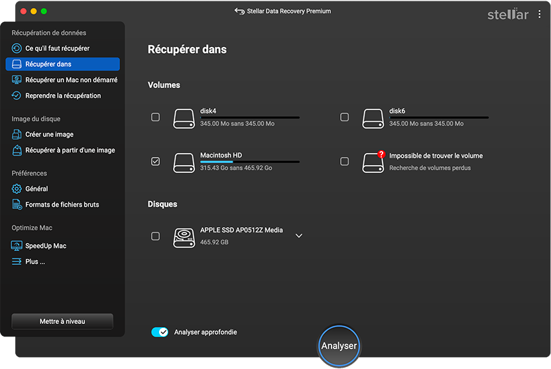Click the monitor icon for 'Récupérer un Mac non démarré'
Viewport: 551px width, 369px height.
(17, 79)
